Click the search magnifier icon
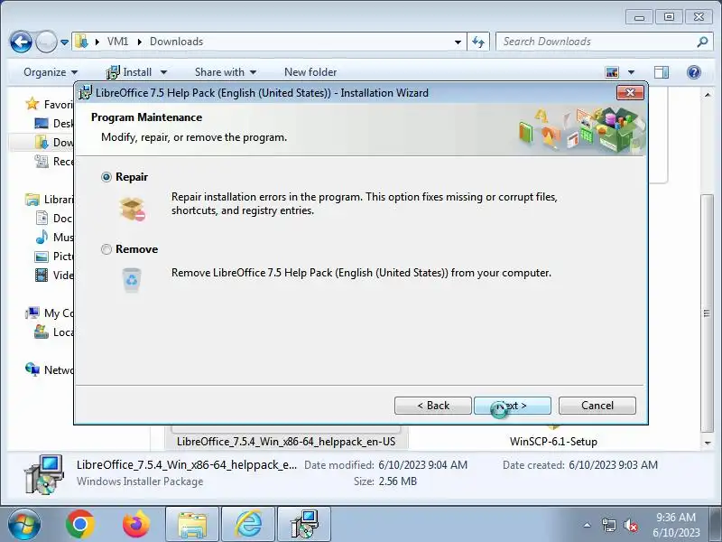The width and height of the screenshot is (722, 542). pyautogui.click(x=702, y=42)
